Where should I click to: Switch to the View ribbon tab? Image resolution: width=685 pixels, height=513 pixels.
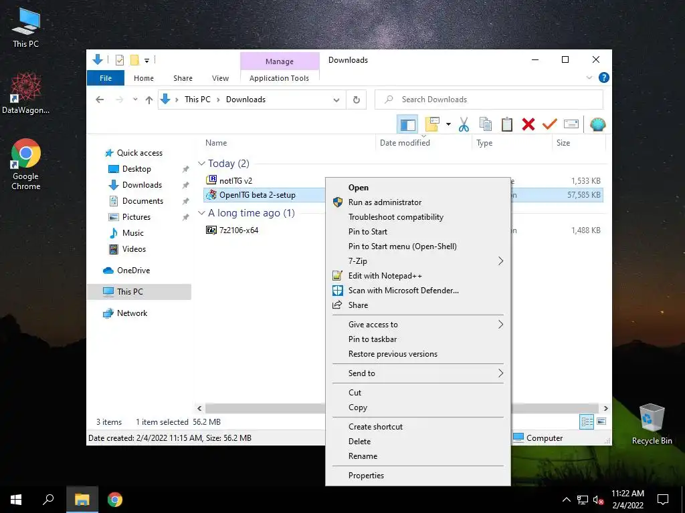coord(220,78)
